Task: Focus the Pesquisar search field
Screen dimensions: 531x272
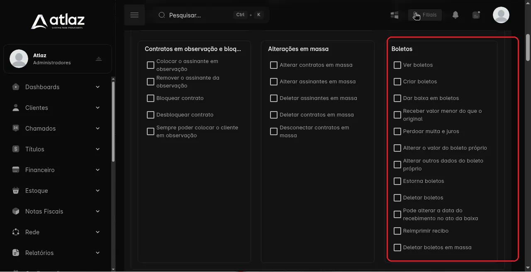Action: [211, 15]
